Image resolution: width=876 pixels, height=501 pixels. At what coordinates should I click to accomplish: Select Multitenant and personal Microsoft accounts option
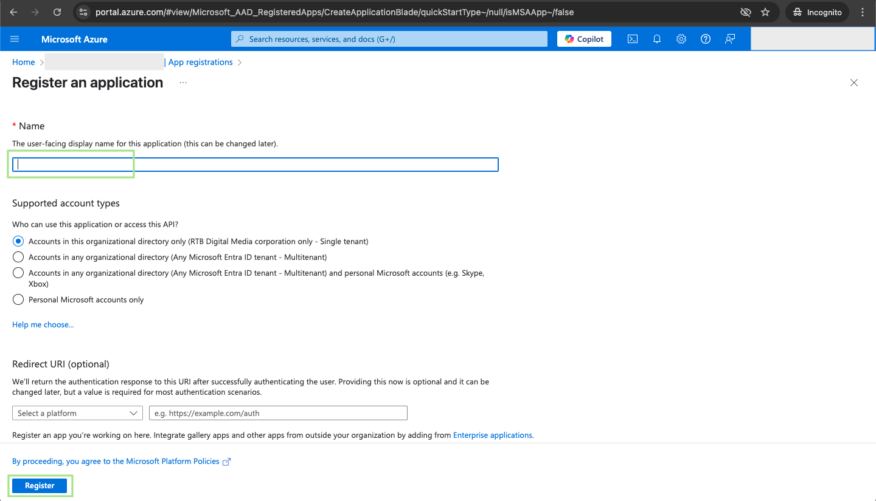point(18,273)
